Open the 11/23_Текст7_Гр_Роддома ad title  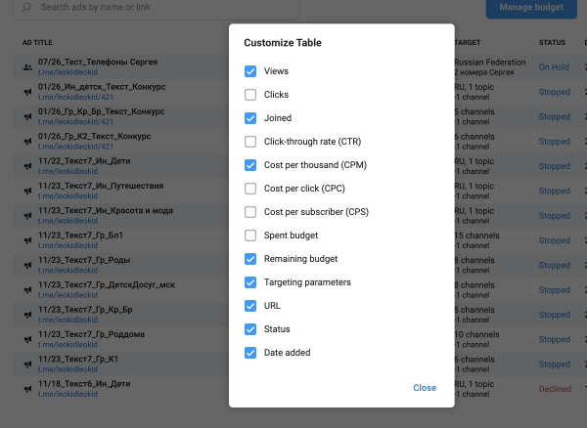point(92,334)
